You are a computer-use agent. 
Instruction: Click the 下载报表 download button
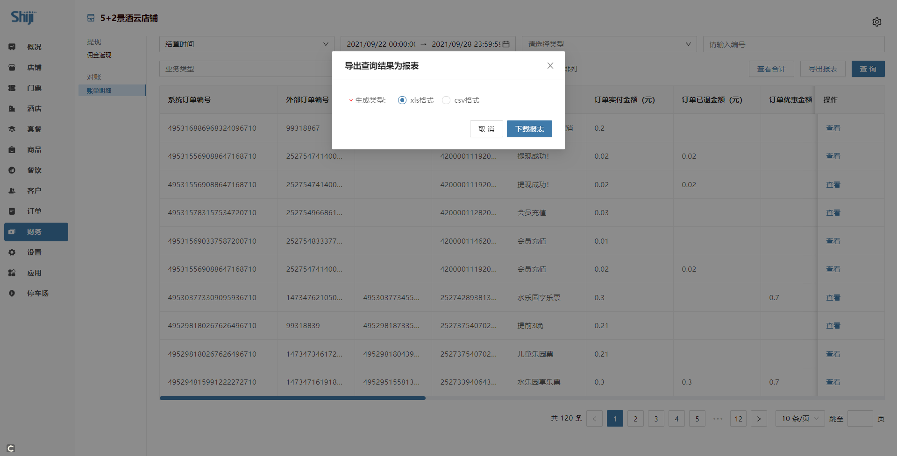[529, 129]
